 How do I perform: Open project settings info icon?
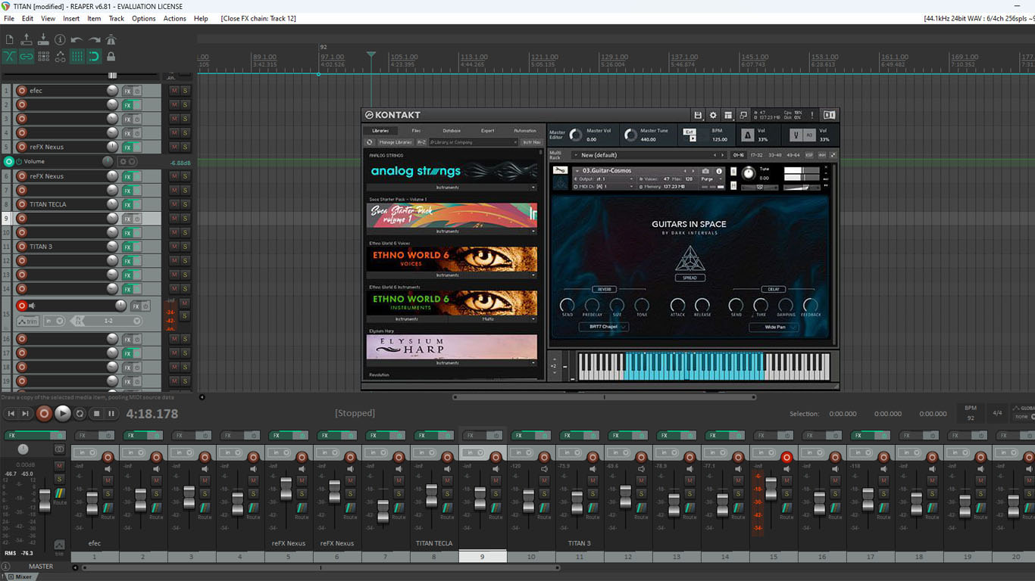click(60, 39)
